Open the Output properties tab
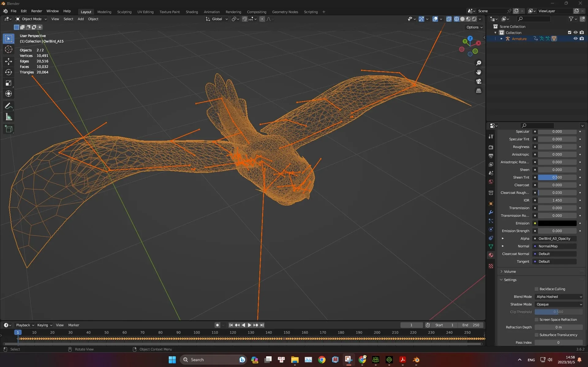This screenshot has height=367, width=588. [x=491, y=156]
